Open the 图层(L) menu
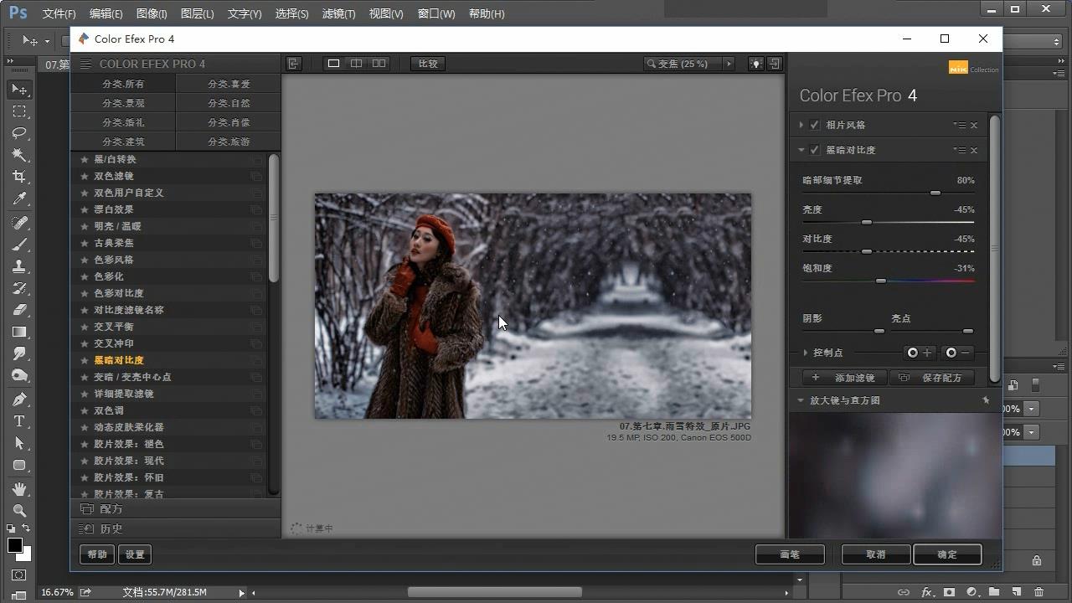Viewport: 1072px width, 603px height. (198, 13)
